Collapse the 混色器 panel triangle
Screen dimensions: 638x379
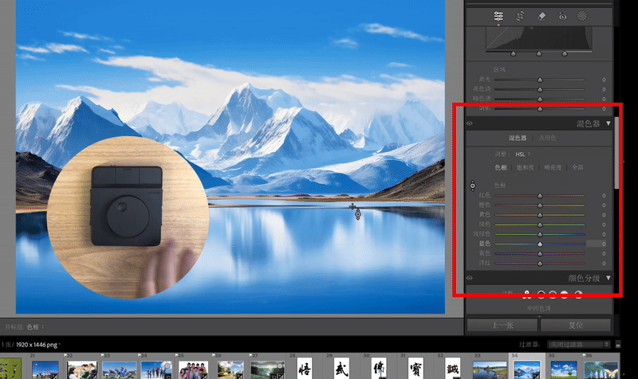click(608, 123)
